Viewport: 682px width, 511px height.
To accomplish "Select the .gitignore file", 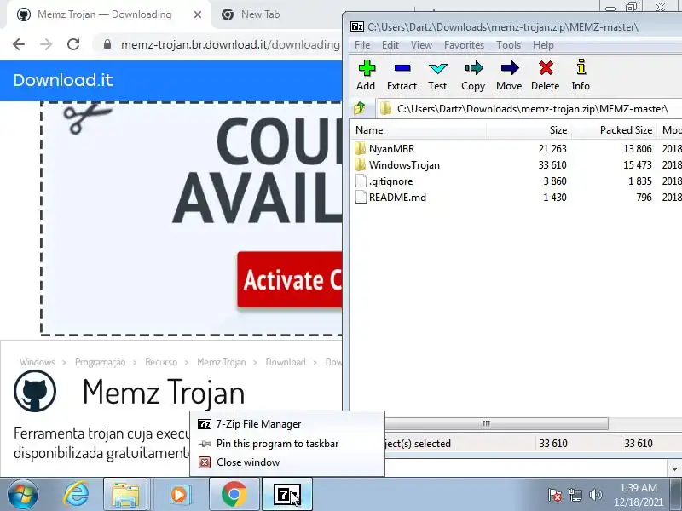I will pyautogui.click(x=390, y=181).
